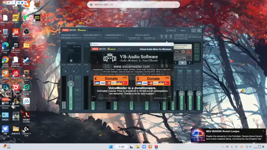
Task: Click master bus B1 fader gain knob
Action: (190, 94)
